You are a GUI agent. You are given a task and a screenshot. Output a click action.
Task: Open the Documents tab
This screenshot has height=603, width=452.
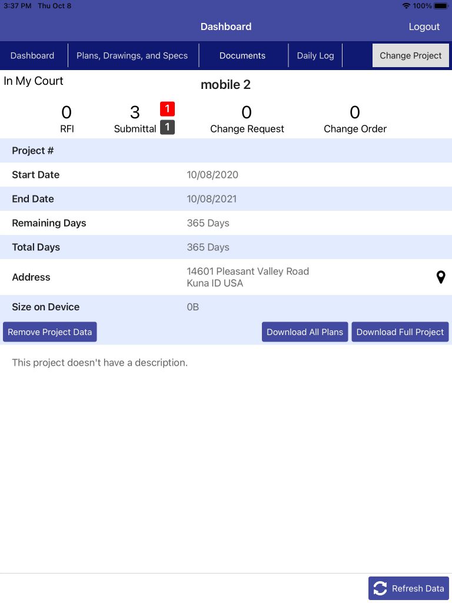242,55
